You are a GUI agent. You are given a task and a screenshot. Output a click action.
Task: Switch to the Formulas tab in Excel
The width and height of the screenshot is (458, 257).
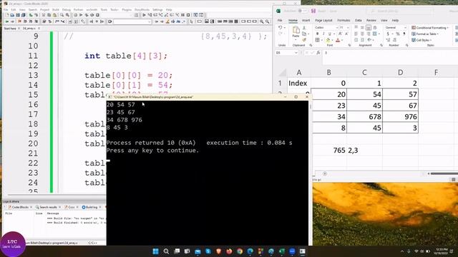click(x=343, y=21)
